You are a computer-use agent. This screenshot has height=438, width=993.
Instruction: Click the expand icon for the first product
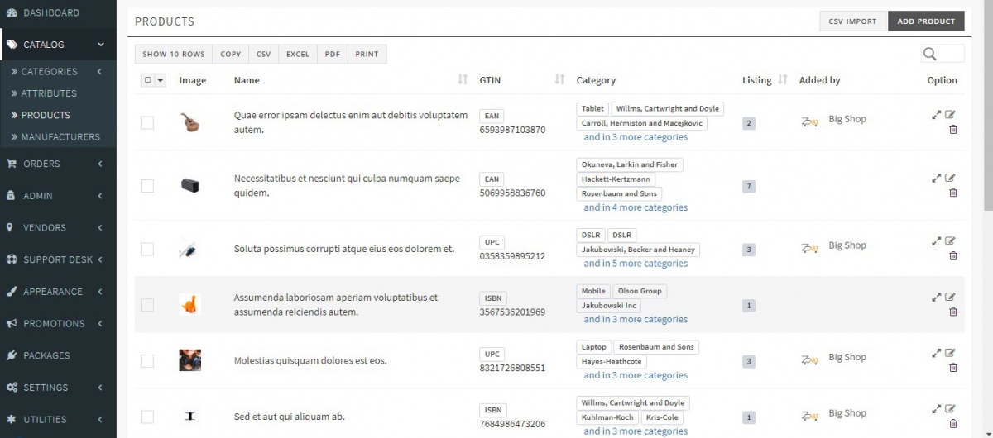936,115
